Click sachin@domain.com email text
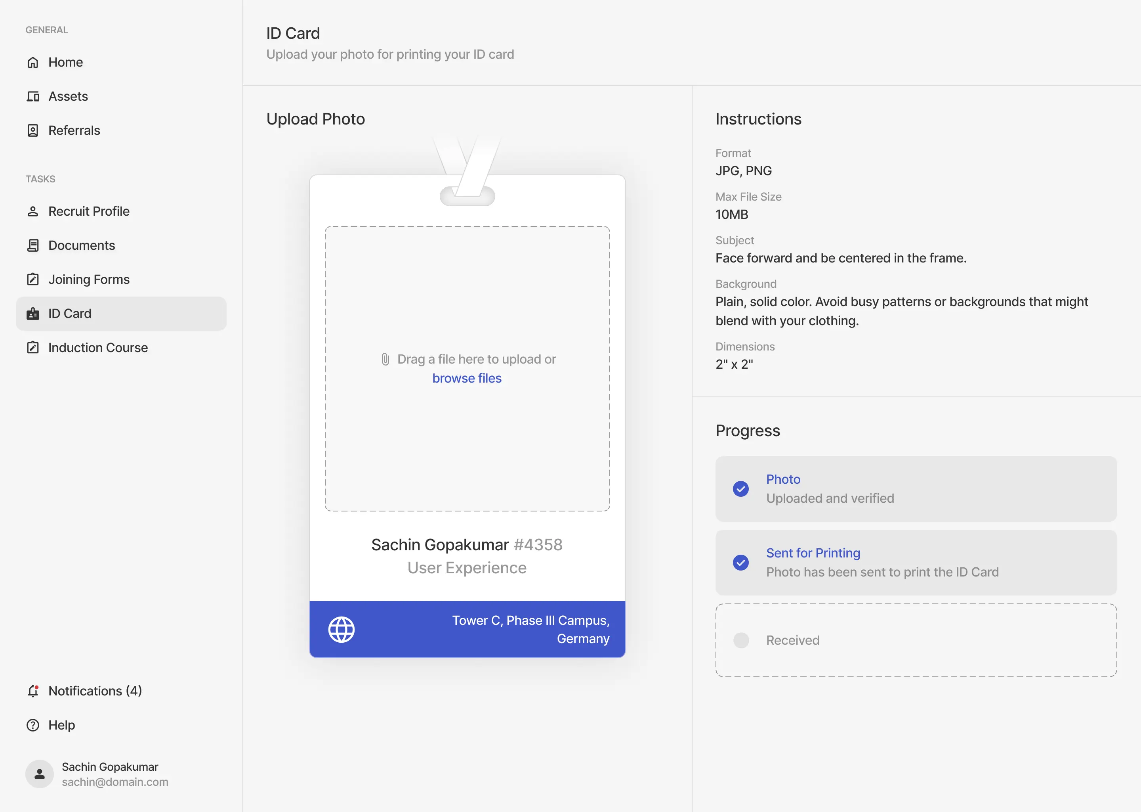 (115, 782)
